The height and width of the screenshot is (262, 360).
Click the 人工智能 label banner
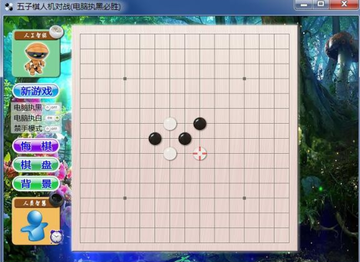tap(35, 35)
